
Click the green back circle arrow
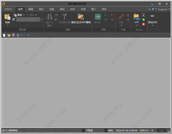pyautogui.click(x=105, y=15)
